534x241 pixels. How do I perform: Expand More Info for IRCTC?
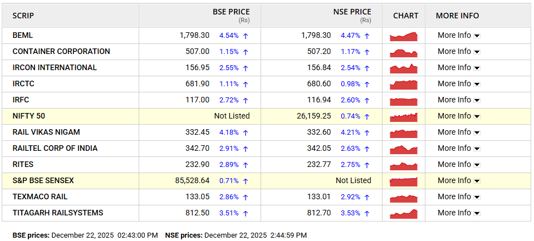click(x=459, y=83)
